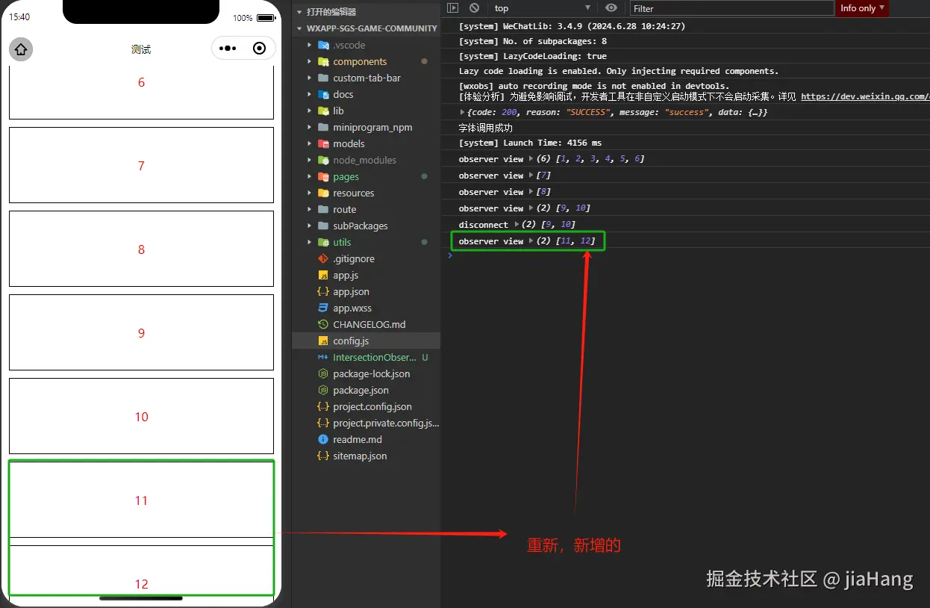The image size is (930, 608).
Task: Toggle live expression eye icon
Action: click(611, 8)
